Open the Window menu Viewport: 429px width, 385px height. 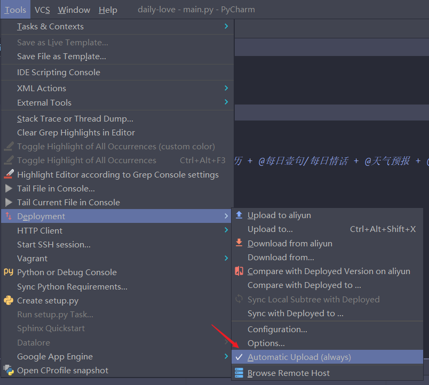pyautogui.click(x=74, y=10)
